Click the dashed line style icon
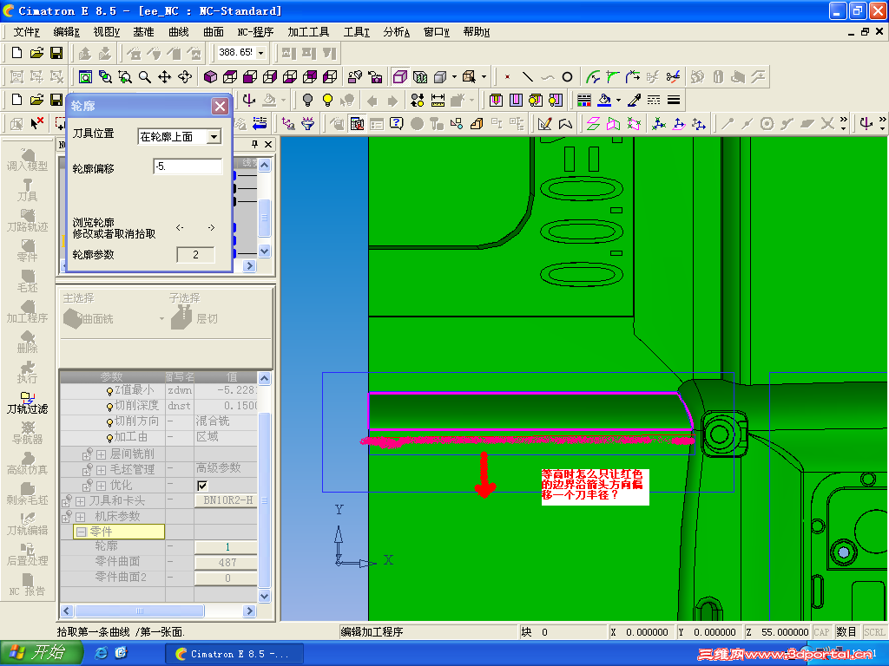 coord(654,101)
